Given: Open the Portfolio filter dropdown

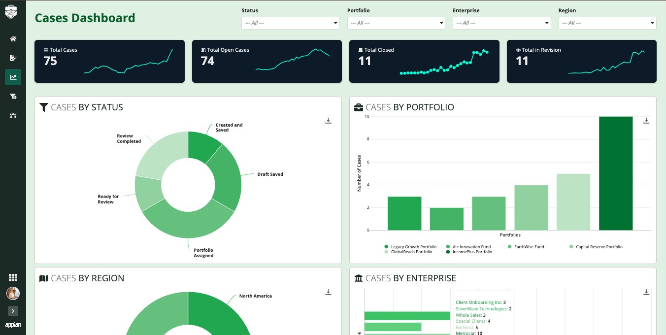Looking at the screenshot, I should (x=396, y=23).
